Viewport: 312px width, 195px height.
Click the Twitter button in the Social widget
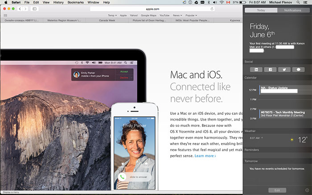tap(284, 69)
